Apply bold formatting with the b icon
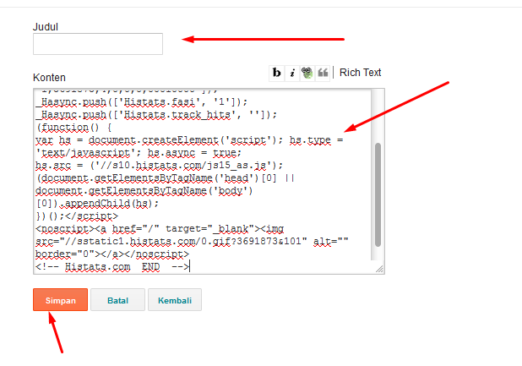 tap(277, 73)
